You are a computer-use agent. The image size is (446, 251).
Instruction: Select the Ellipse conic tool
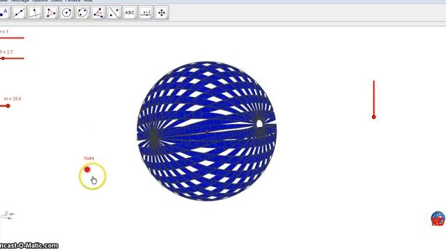(x=82, y=13)
